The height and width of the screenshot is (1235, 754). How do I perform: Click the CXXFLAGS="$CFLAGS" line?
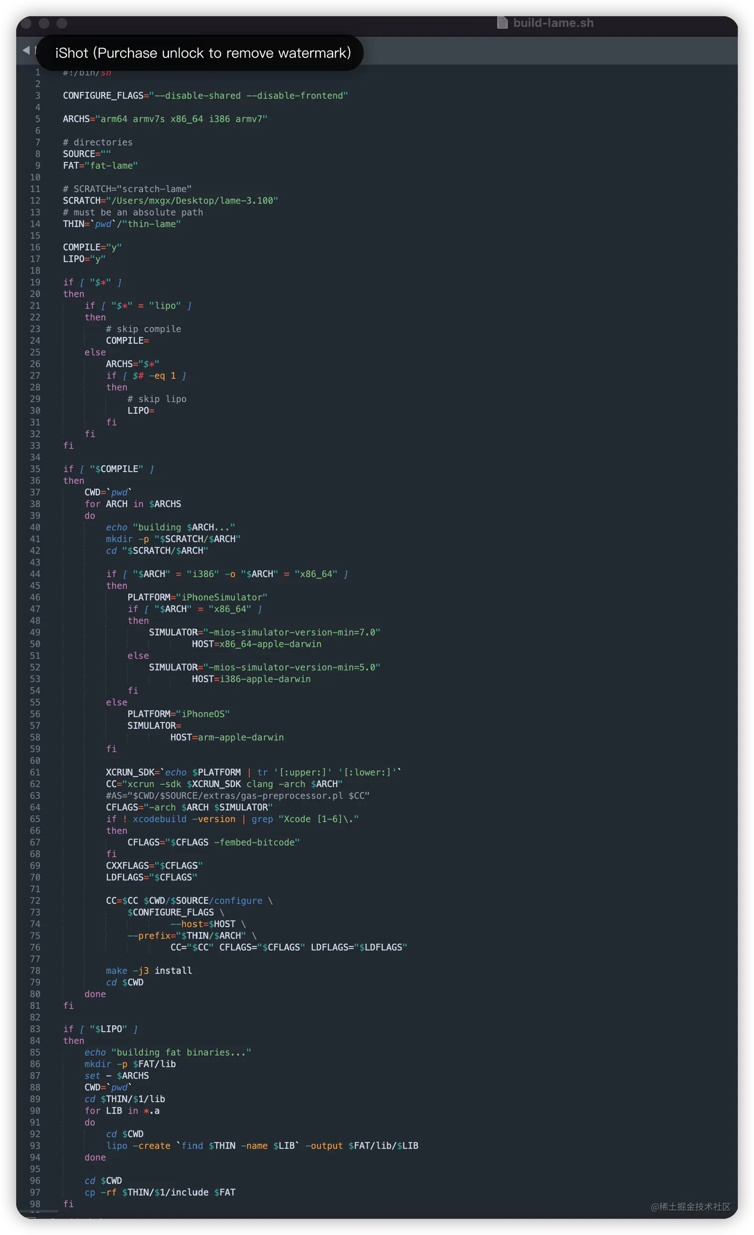click(155, 866)
